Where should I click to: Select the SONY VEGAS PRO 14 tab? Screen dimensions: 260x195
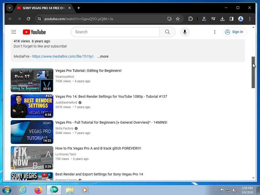(43, 8)
